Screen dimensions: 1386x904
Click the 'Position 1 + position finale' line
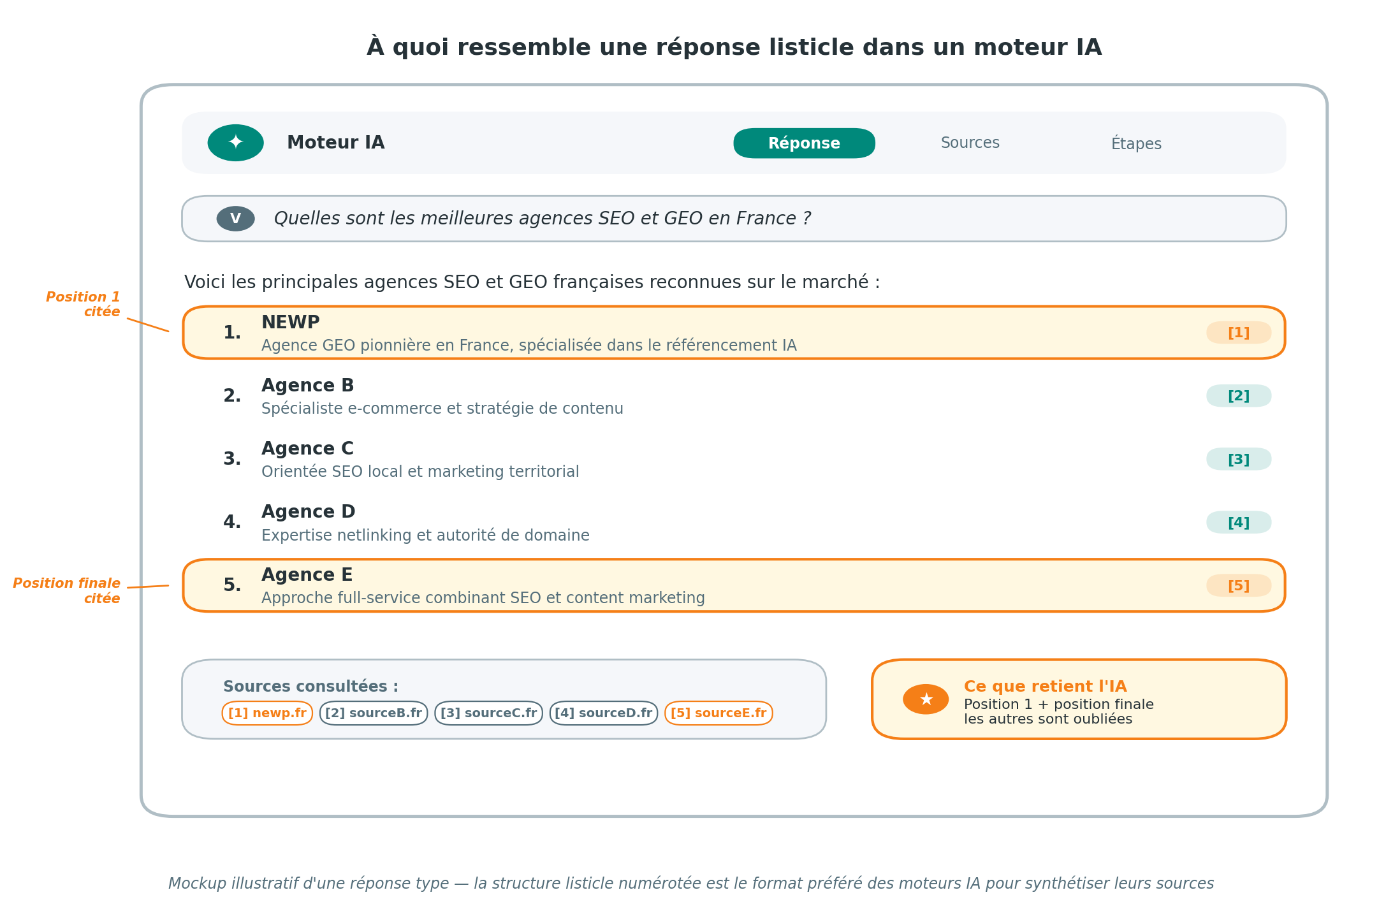click(1059, 704)
